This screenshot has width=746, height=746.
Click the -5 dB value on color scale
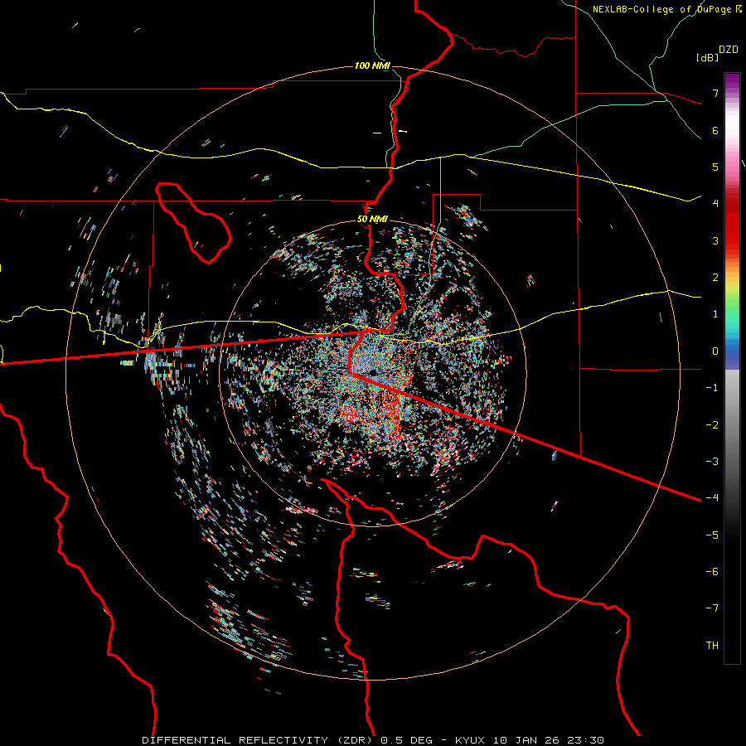[x=712, y=535]
